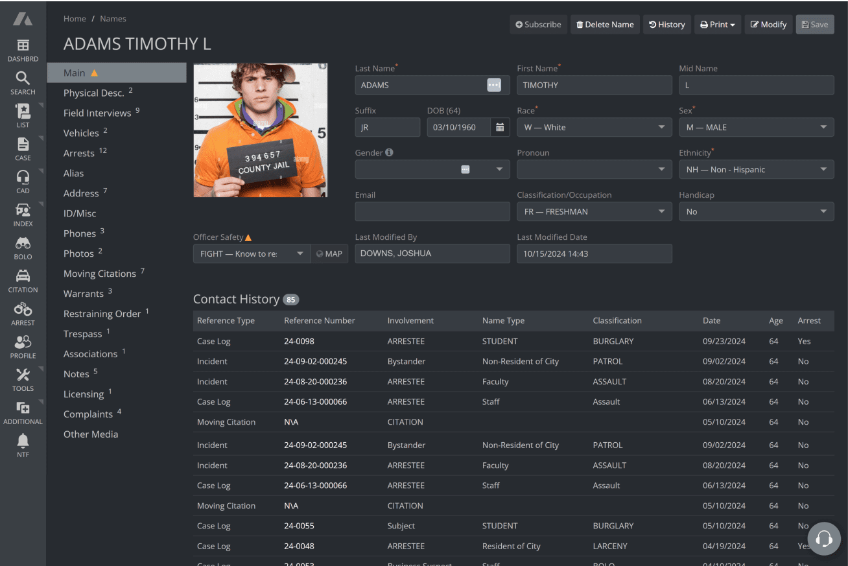Open the Print dropdown menu
This screenshot has width=848, height=566.
coord(718,25)
